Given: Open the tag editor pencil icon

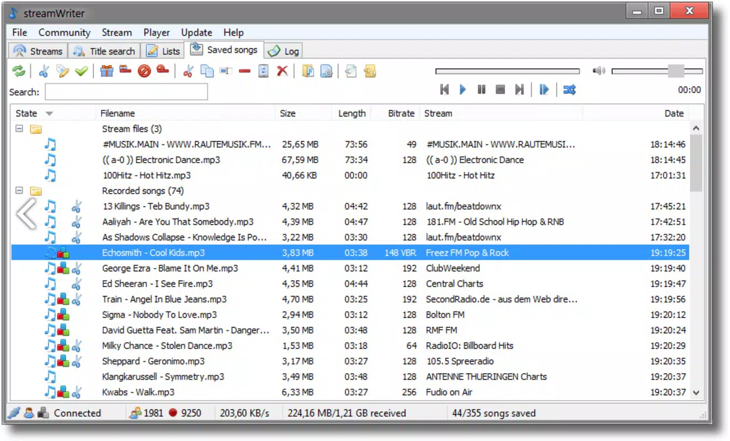Looking at the screenshot, I should tap(63, 71).
